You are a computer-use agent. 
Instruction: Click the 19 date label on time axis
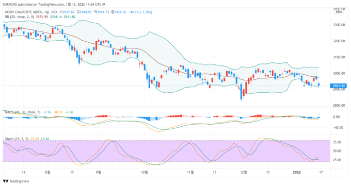point(24,172)
